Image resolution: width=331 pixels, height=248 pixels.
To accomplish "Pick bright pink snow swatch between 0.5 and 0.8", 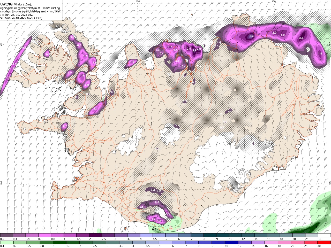I will click(45, 235).
